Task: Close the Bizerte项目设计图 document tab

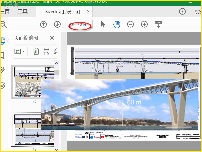Action: [88, 11]
